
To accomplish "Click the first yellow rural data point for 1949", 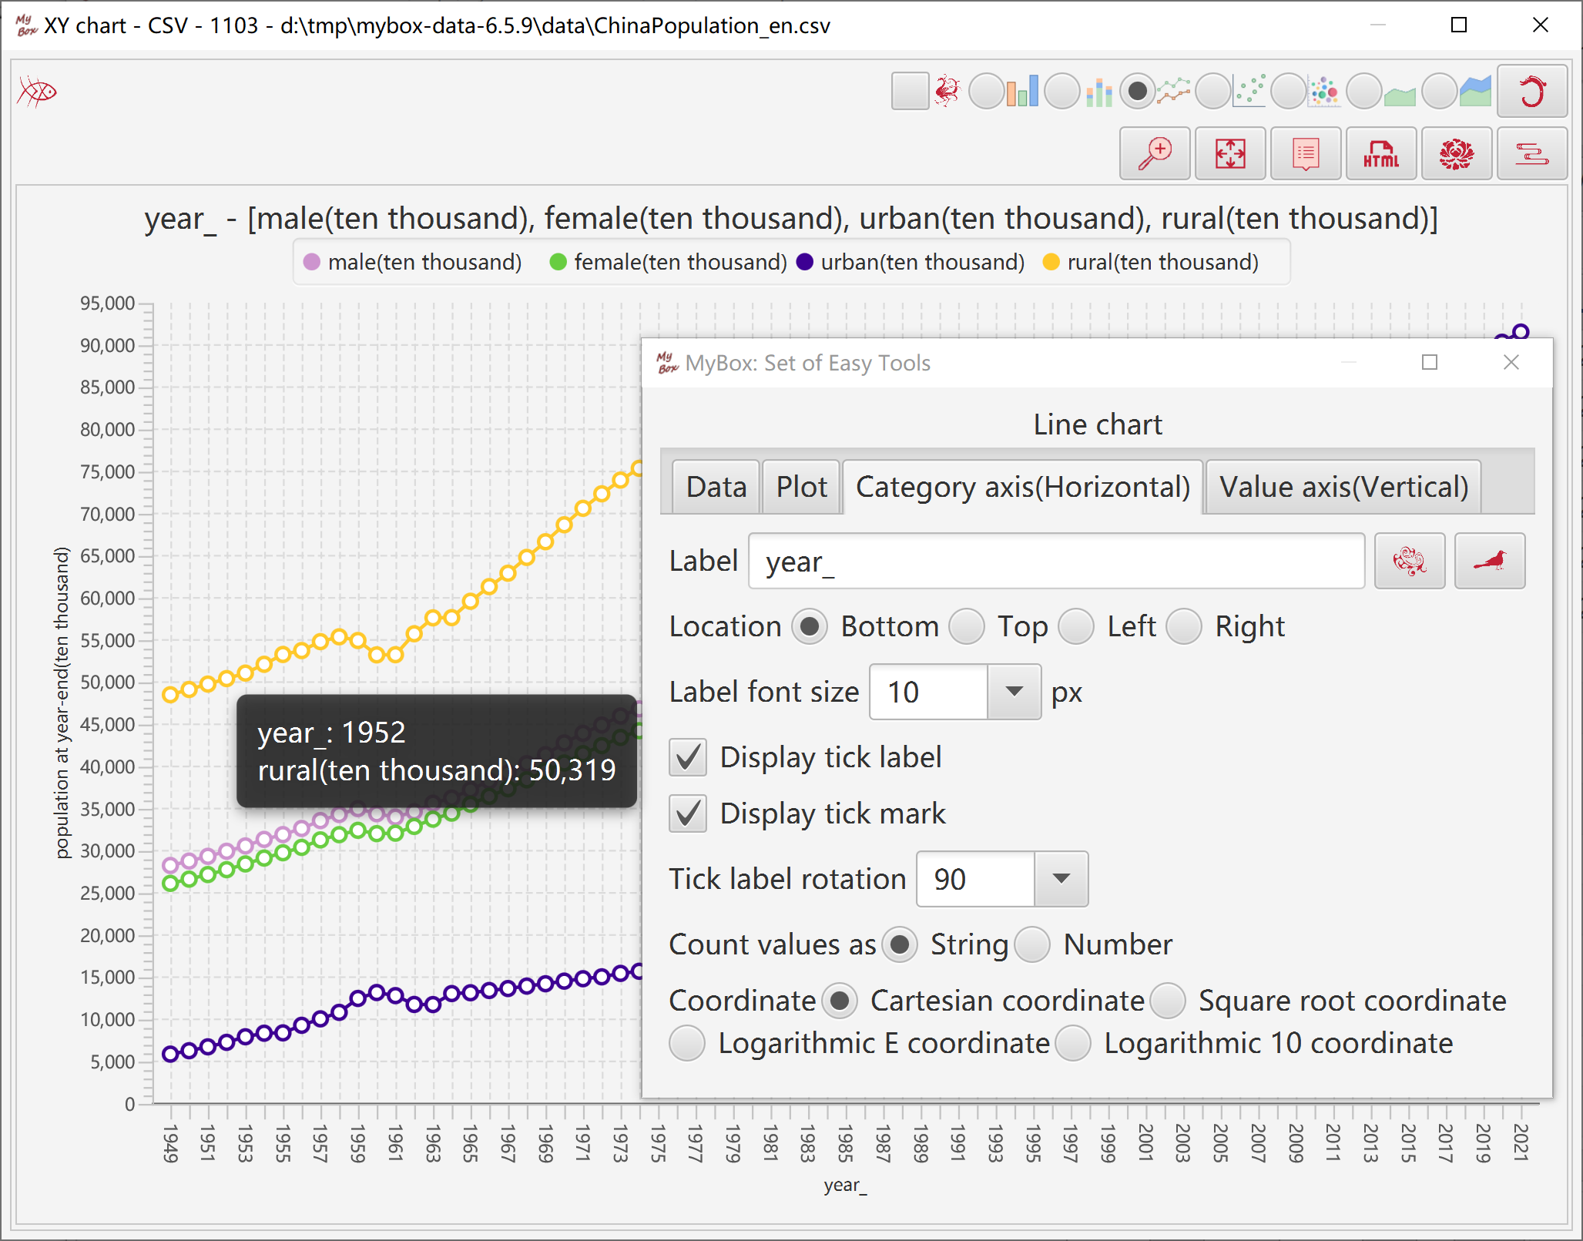I will point(170,694).
